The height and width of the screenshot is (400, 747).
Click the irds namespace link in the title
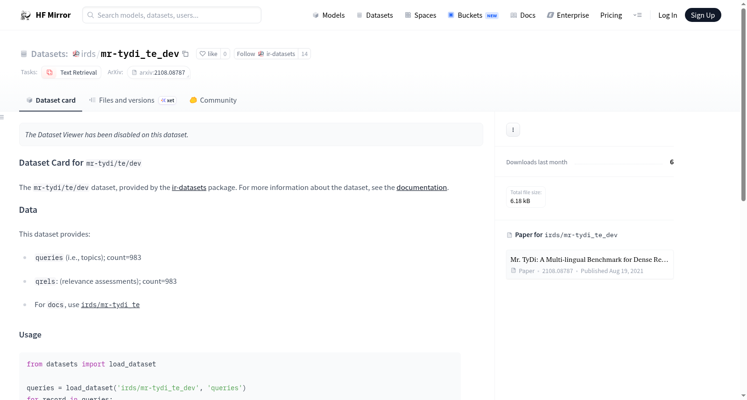(88, 54)
